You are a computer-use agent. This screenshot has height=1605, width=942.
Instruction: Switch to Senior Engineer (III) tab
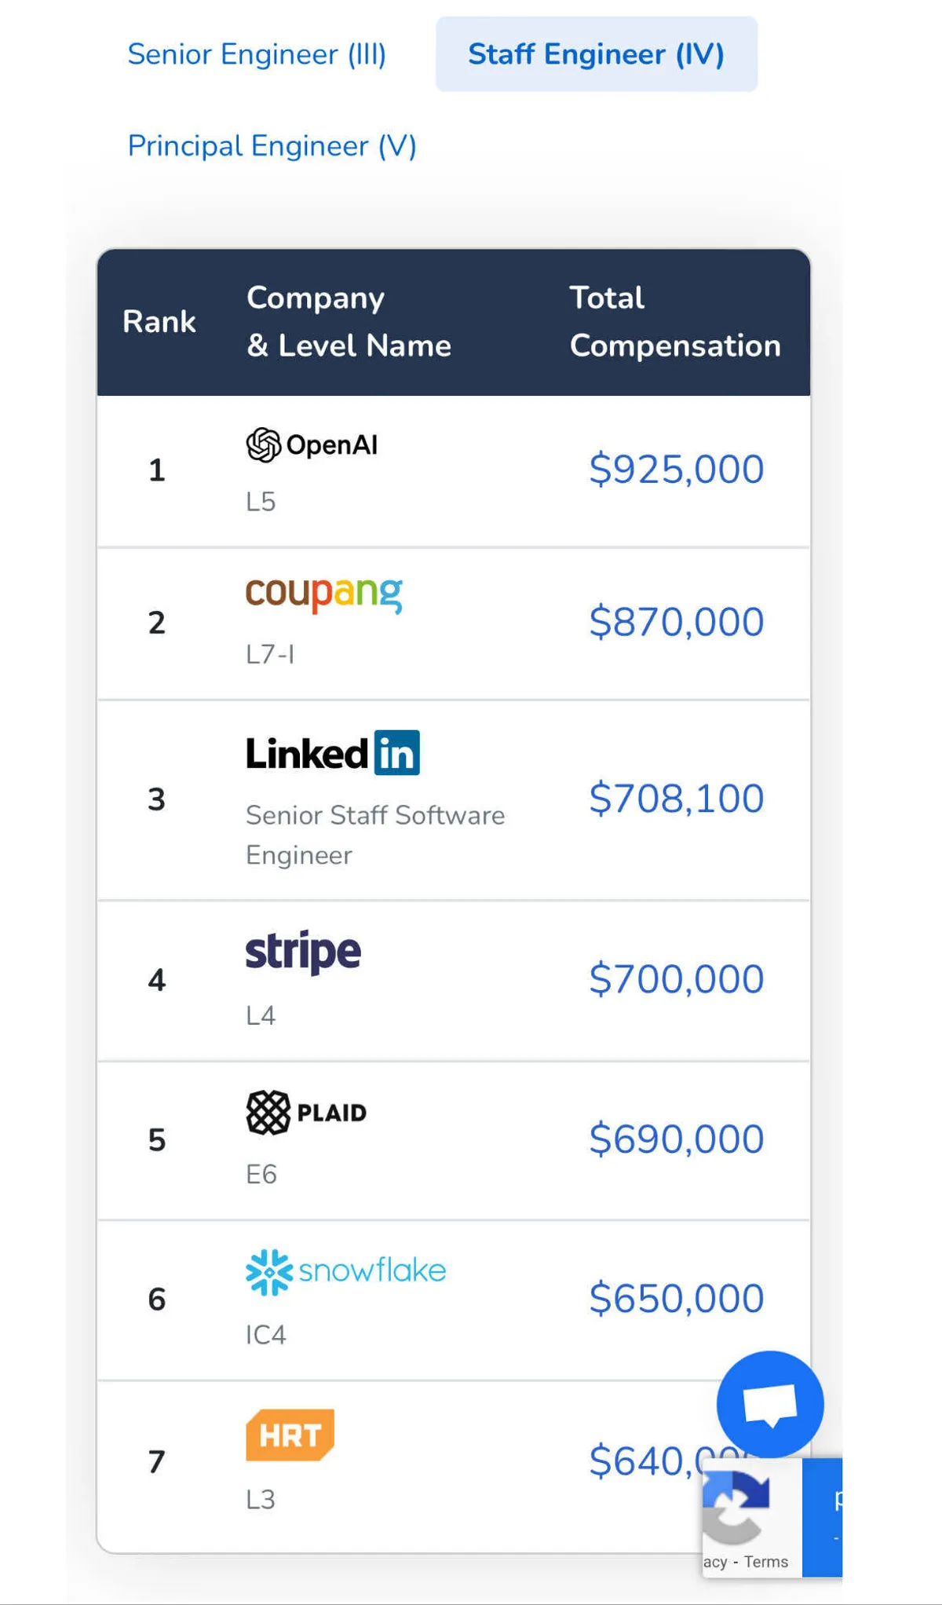pos(257,54)
